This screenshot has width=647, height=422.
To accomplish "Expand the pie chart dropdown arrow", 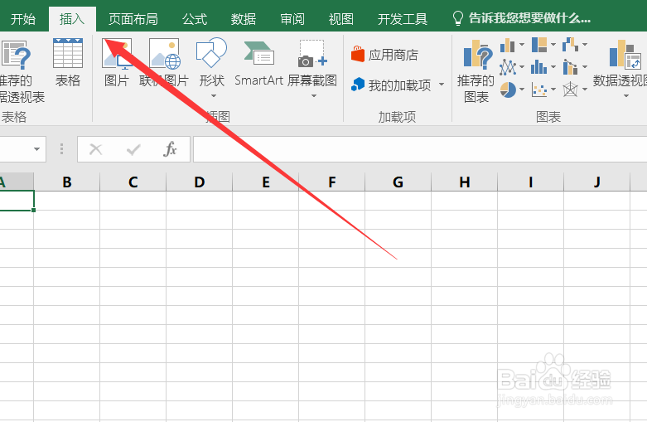I will (x=522, y=90).
